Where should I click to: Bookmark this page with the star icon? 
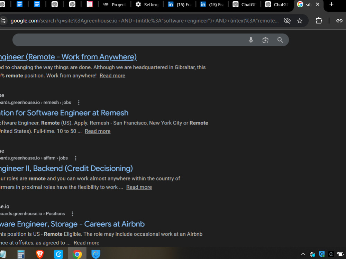point(299,21)
